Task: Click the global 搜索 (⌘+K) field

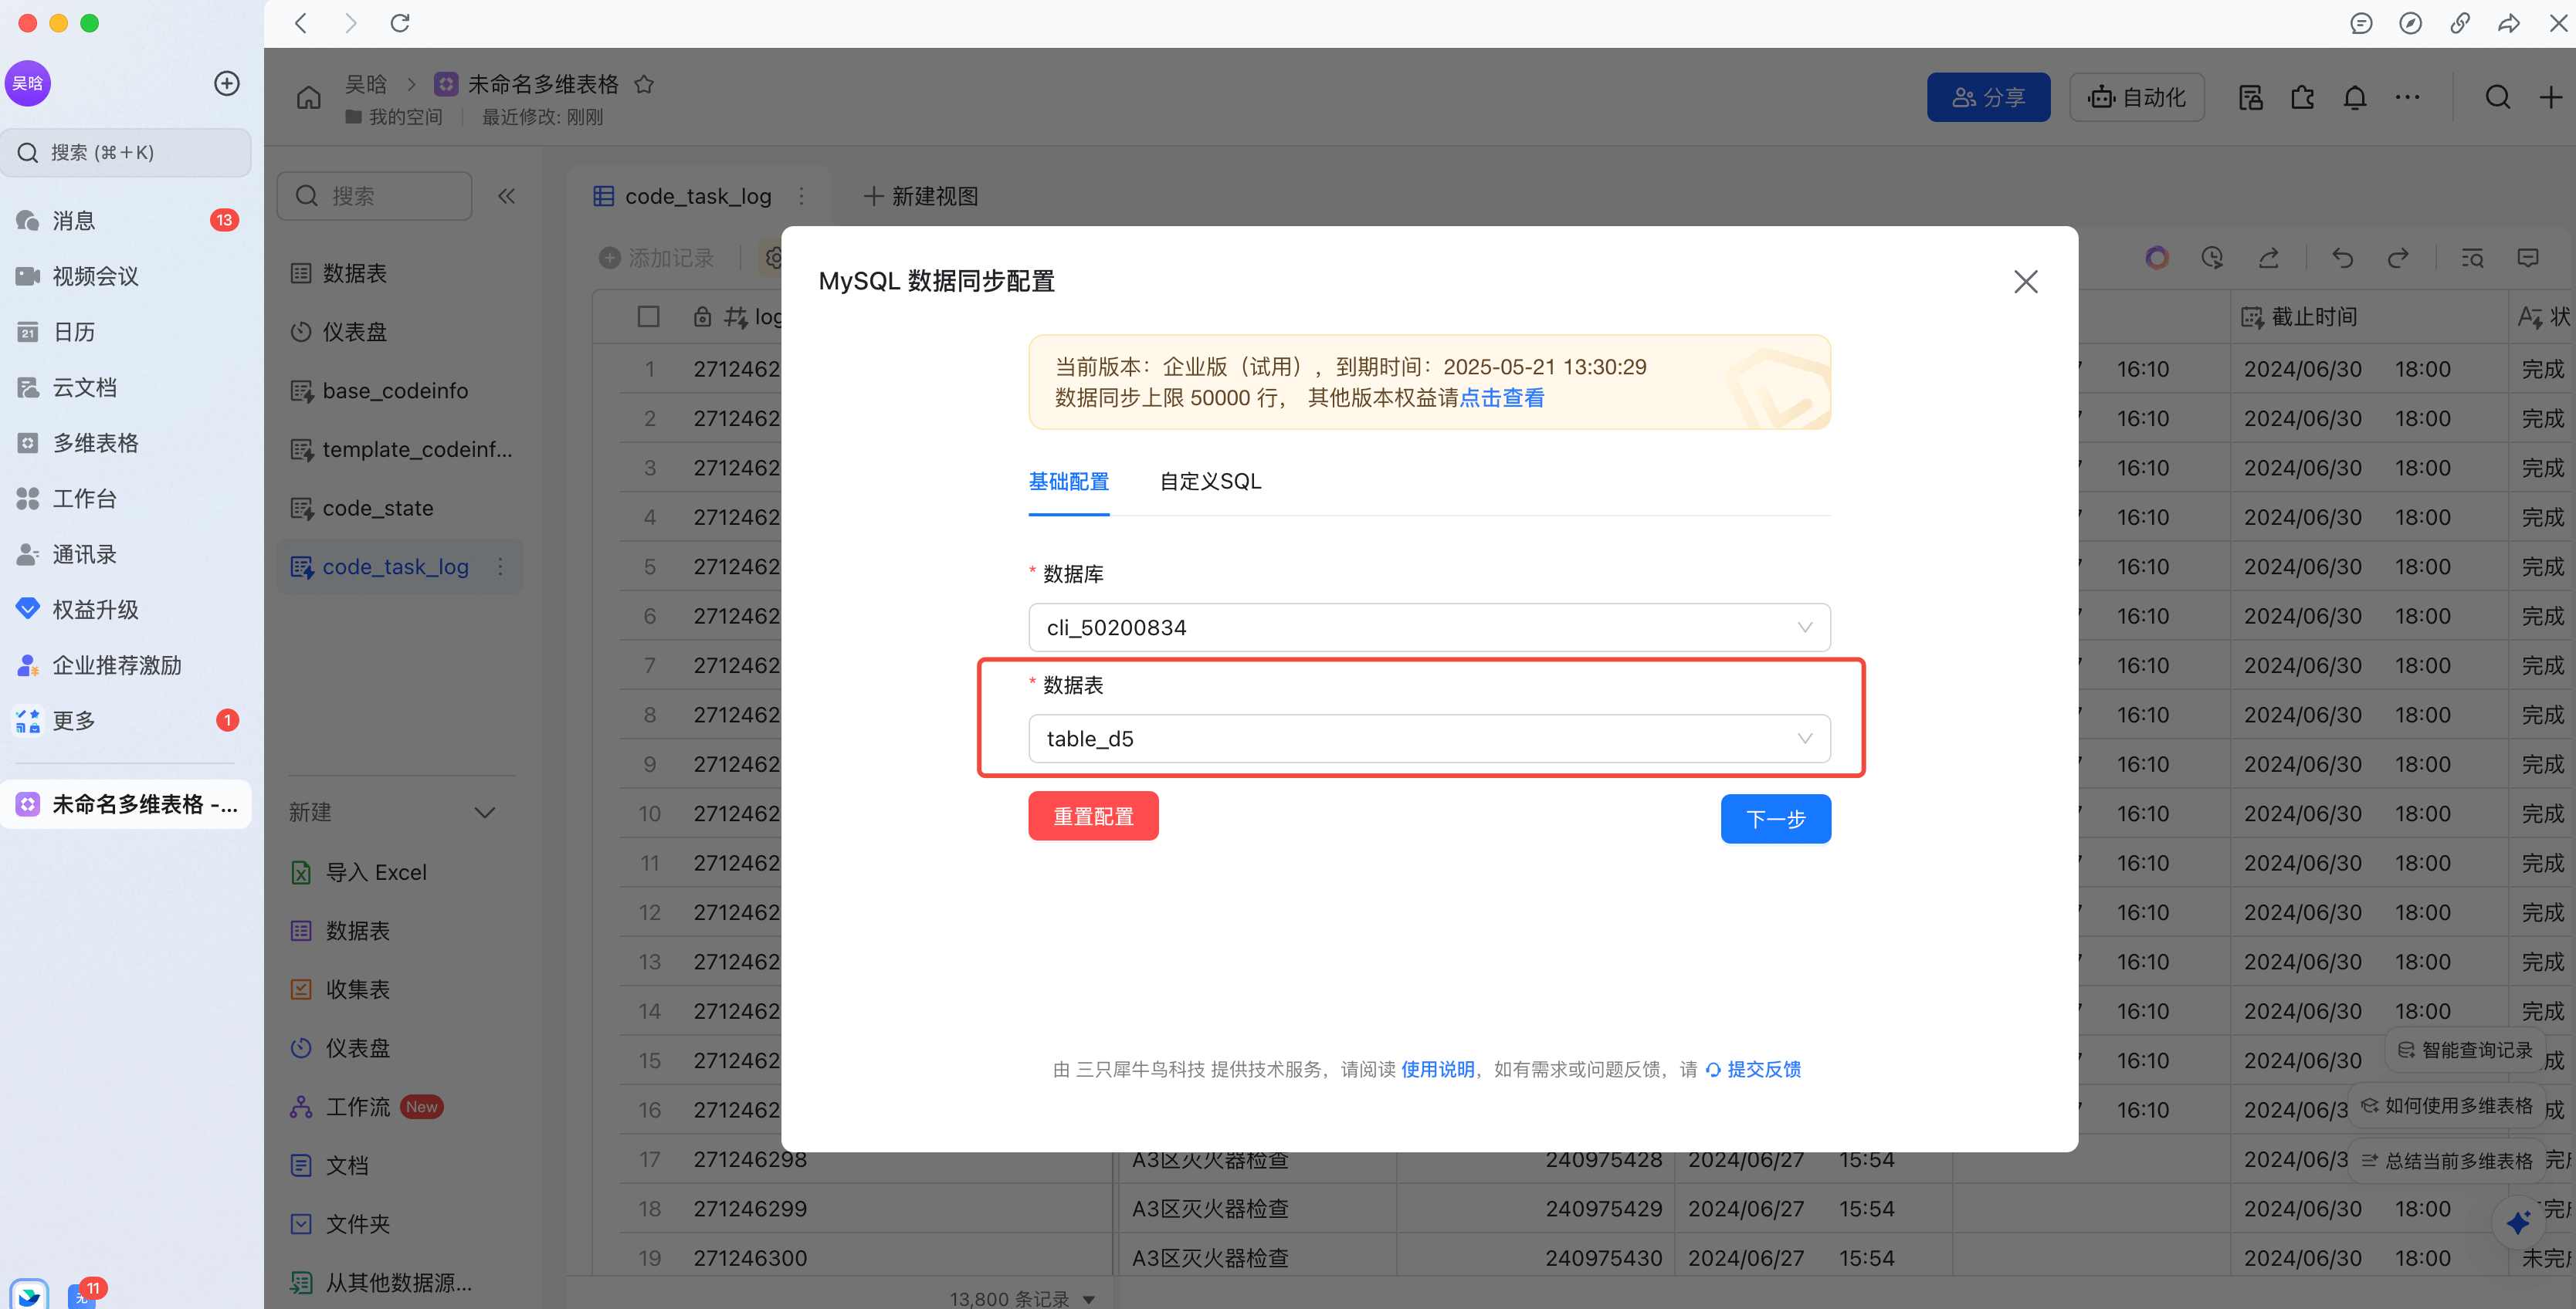Action: (126, 153)
